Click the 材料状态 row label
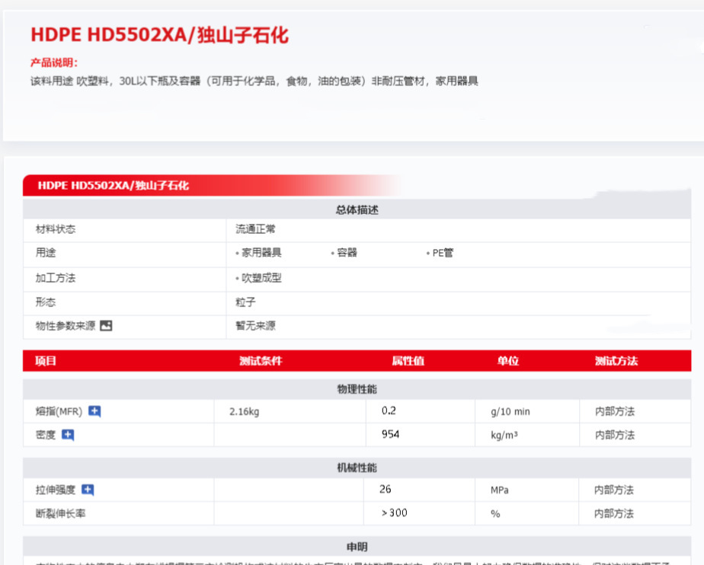The width and height of the screenshot is (704, 565). click(56, 229)
